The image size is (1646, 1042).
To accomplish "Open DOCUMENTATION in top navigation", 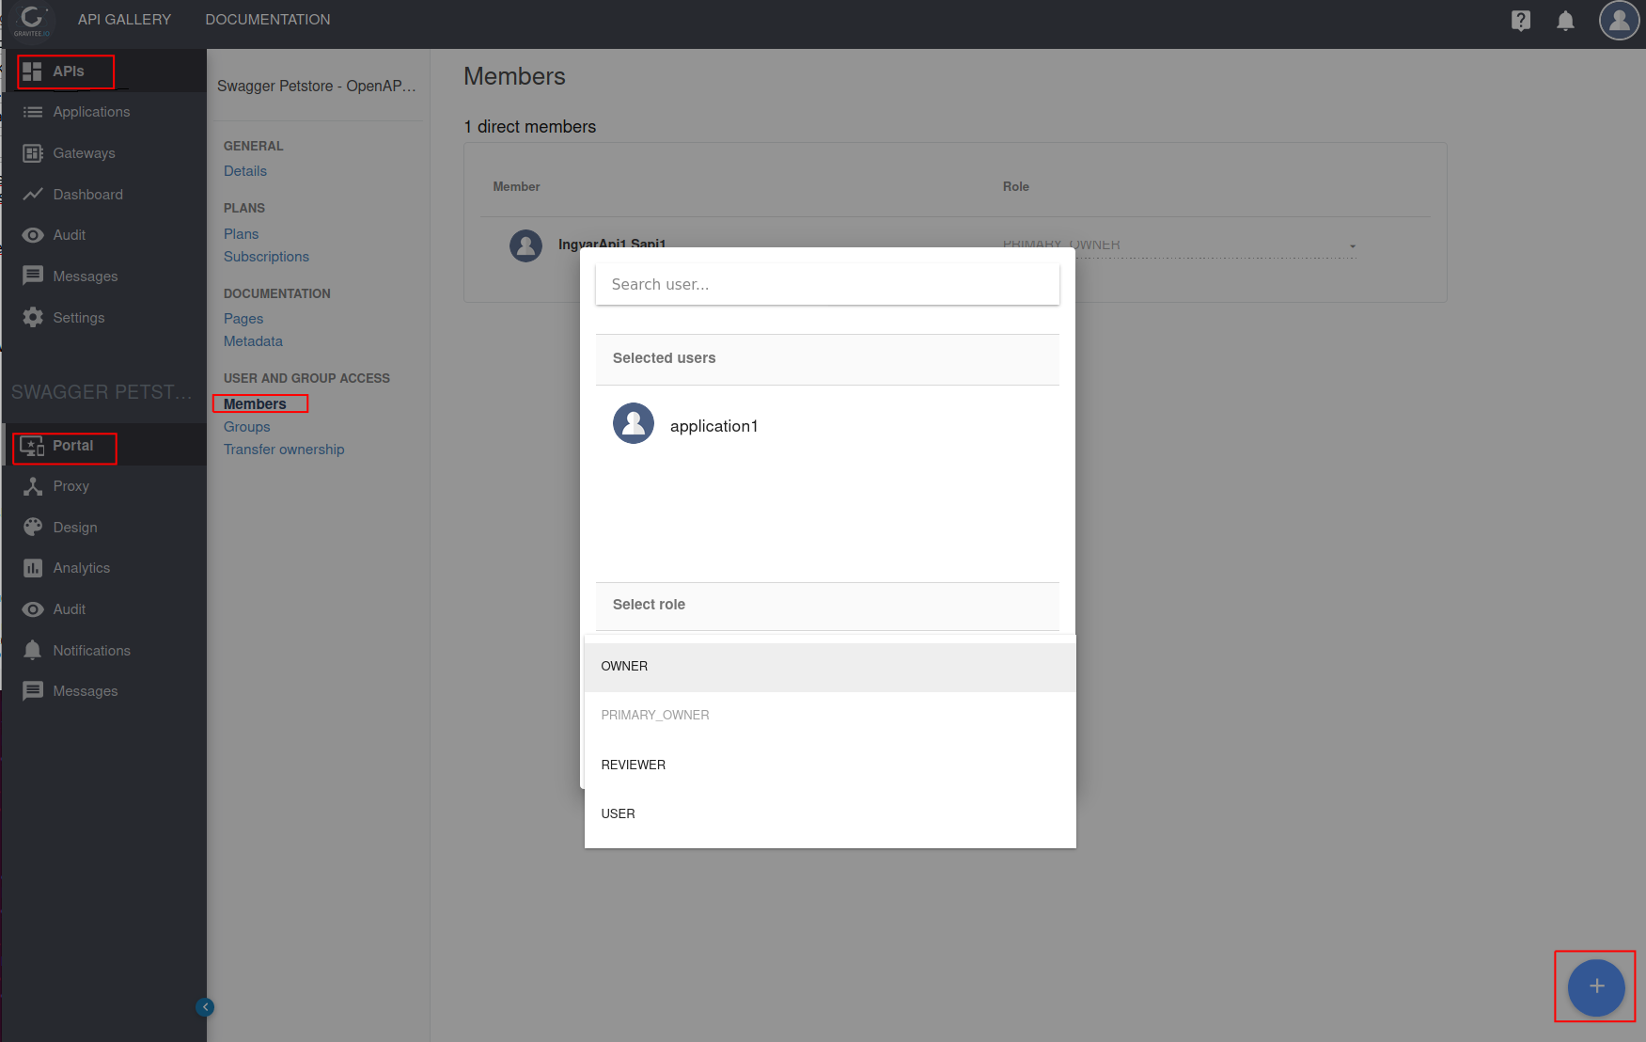I will click(x=268, y=20).
